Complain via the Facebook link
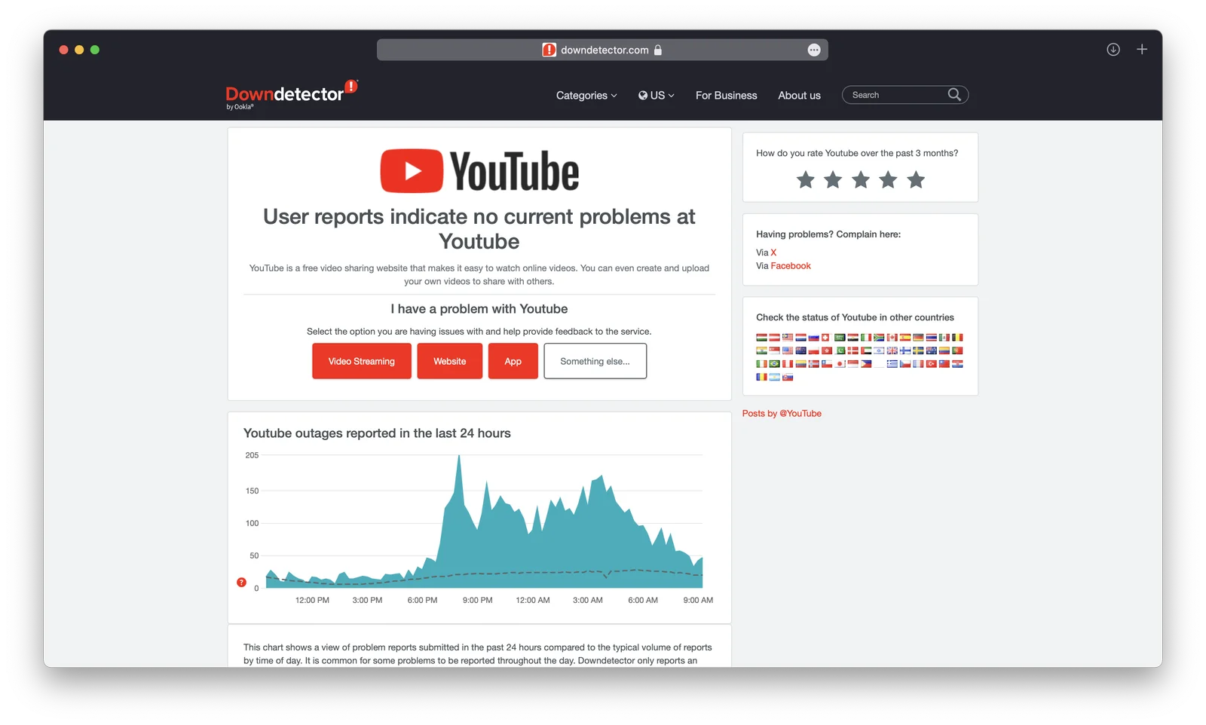The image size is (1206, 725). click(791, 265)
